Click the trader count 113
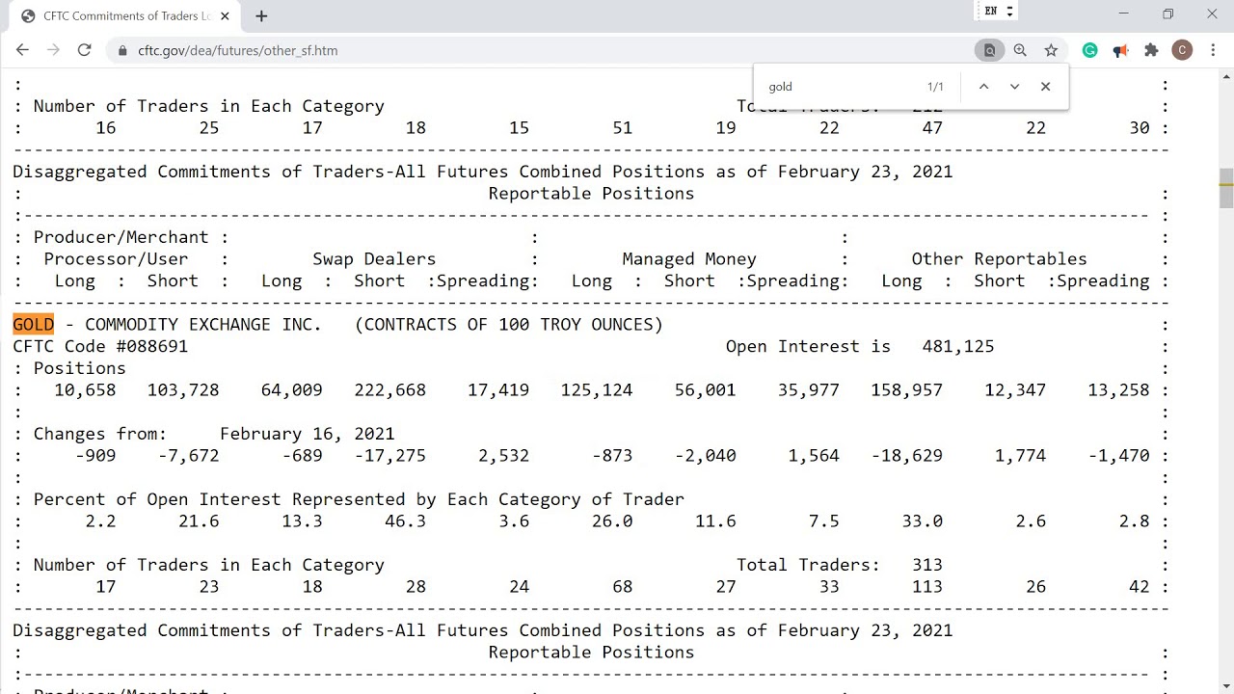 [x=926, y=586]
